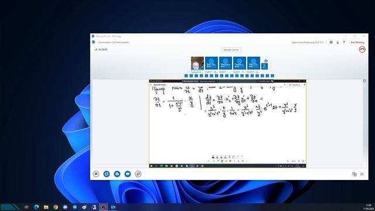Toggle the video camera button
The width and height of the screenshot is (375, 211).
click(x=117, y=174)
